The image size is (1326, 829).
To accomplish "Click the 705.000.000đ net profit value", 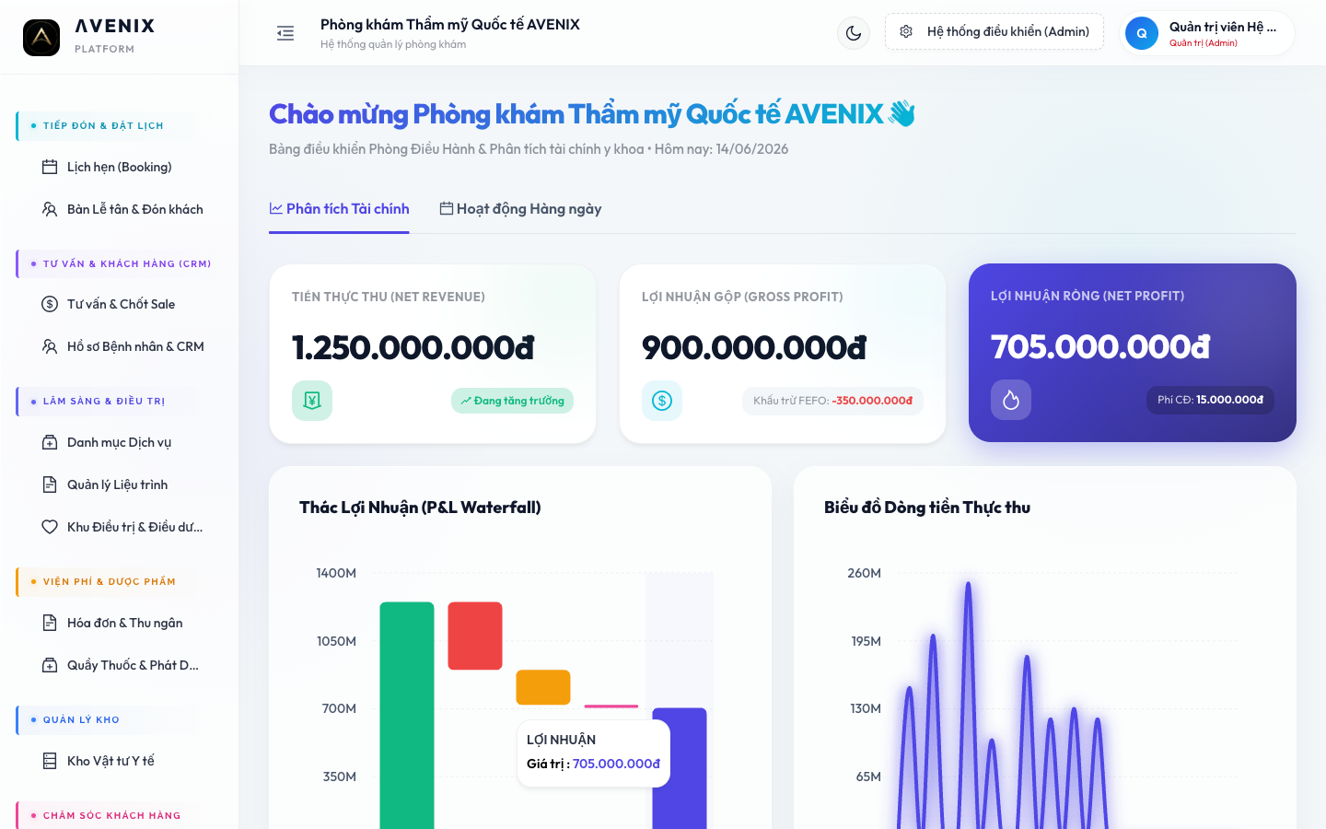I will pos(1100,346).
